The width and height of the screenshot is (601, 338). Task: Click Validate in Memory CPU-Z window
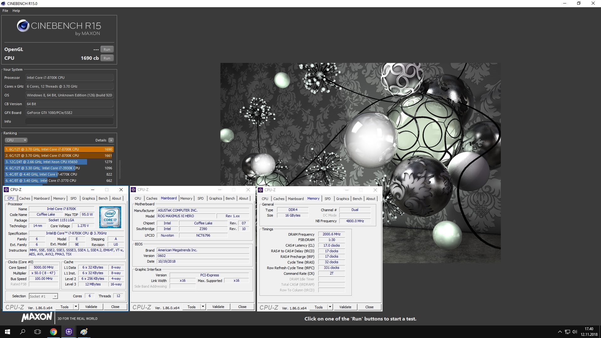tap(345, 307)
